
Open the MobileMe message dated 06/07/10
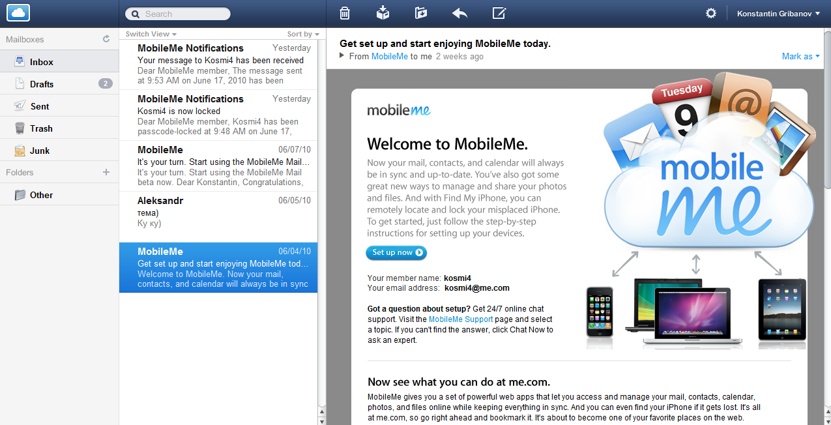coord(218,166)
